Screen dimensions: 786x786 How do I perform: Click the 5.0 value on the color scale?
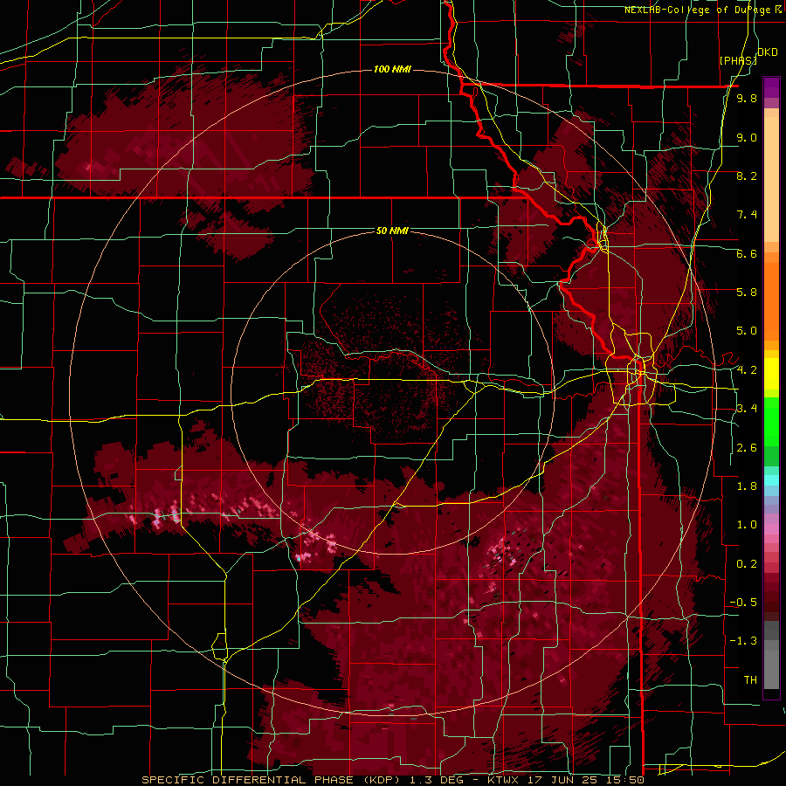pos(747,331)
